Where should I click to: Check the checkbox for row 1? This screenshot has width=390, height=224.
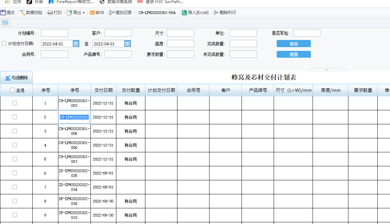coord(14,103)
